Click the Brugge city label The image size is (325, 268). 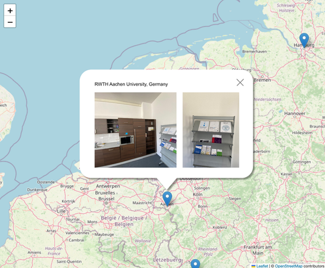click(x=67, y=186)
